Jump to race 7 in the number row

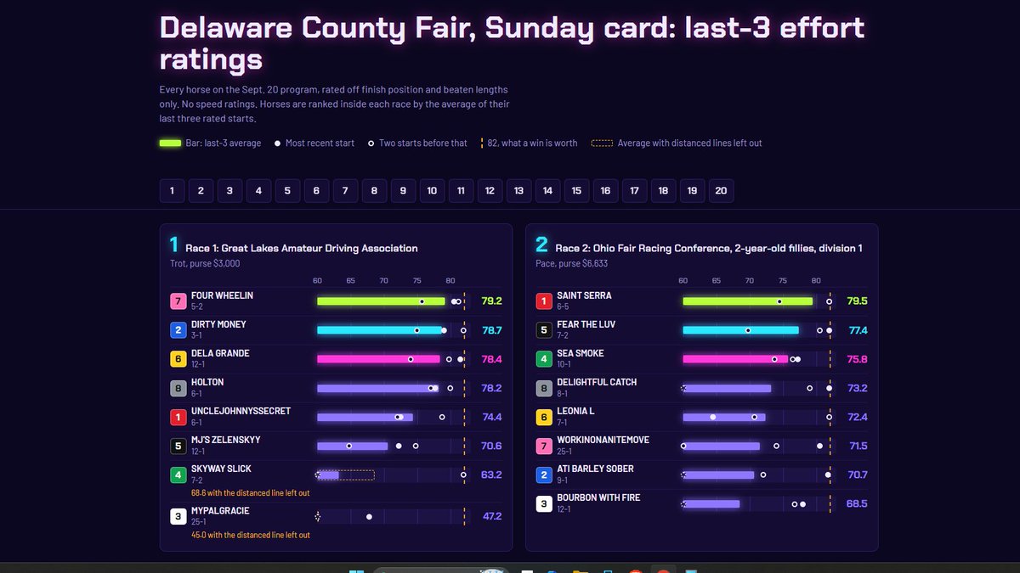click(x=345, y=191)
